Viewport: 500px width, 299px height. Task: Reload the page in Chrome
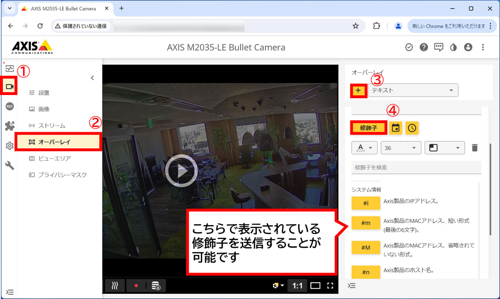(40, 26)
